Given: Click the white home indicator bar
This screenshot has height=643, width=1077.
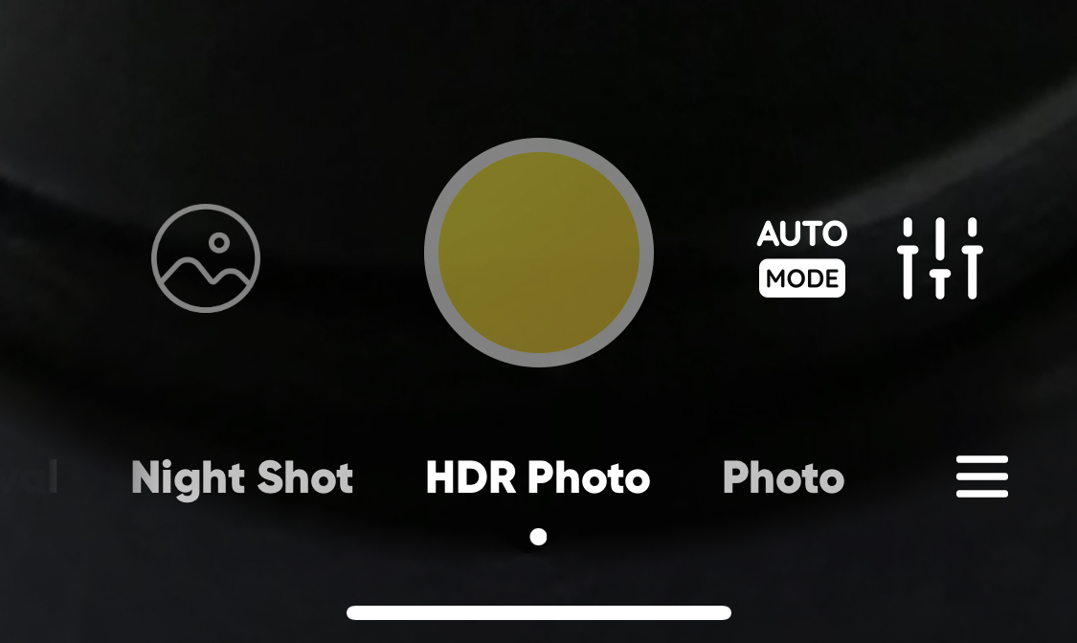Looking at the screenshot, I should [538, 612].
